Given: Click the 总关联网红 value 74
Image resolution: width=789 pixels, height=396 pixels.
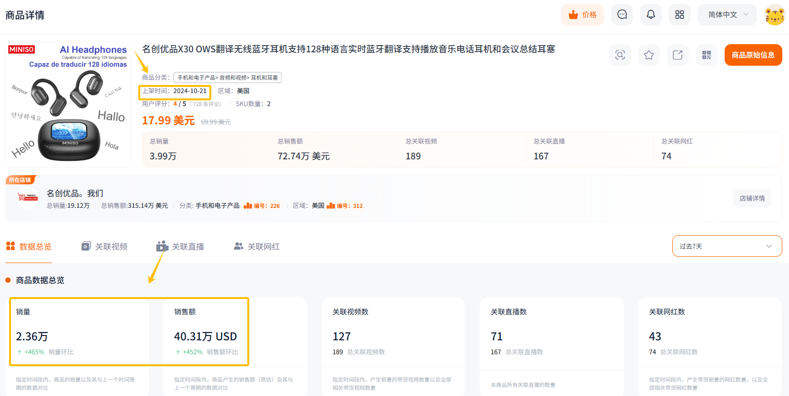Looking at the screenshot, I should click(666, 156).
